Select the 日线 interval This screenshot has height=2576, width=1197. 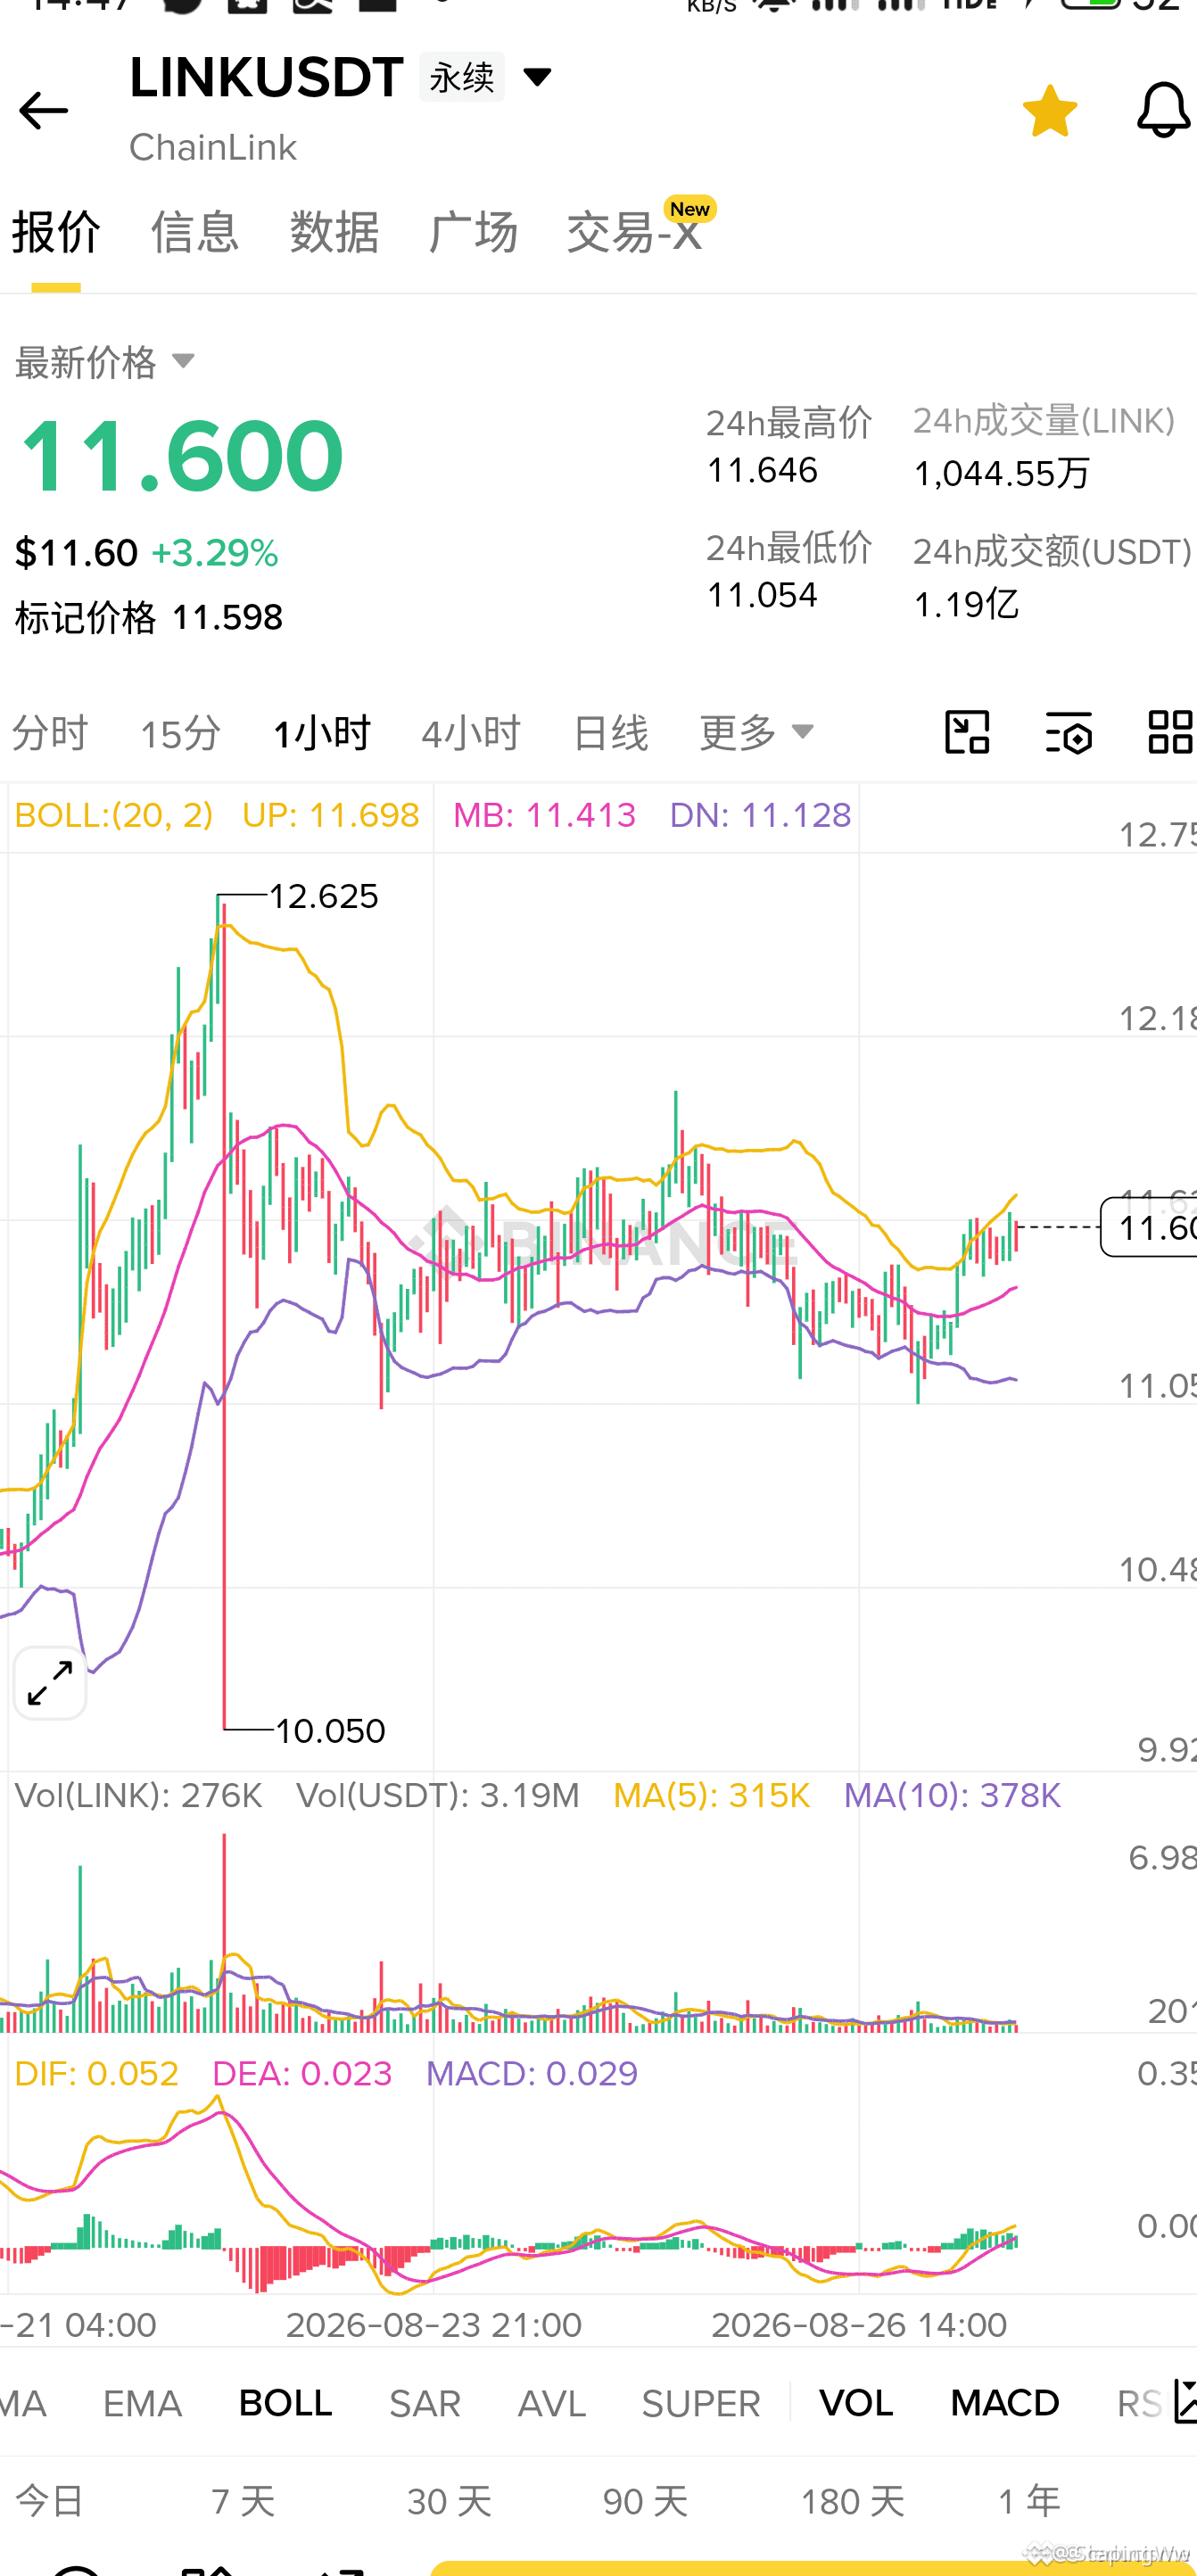(x=610, y=733)
